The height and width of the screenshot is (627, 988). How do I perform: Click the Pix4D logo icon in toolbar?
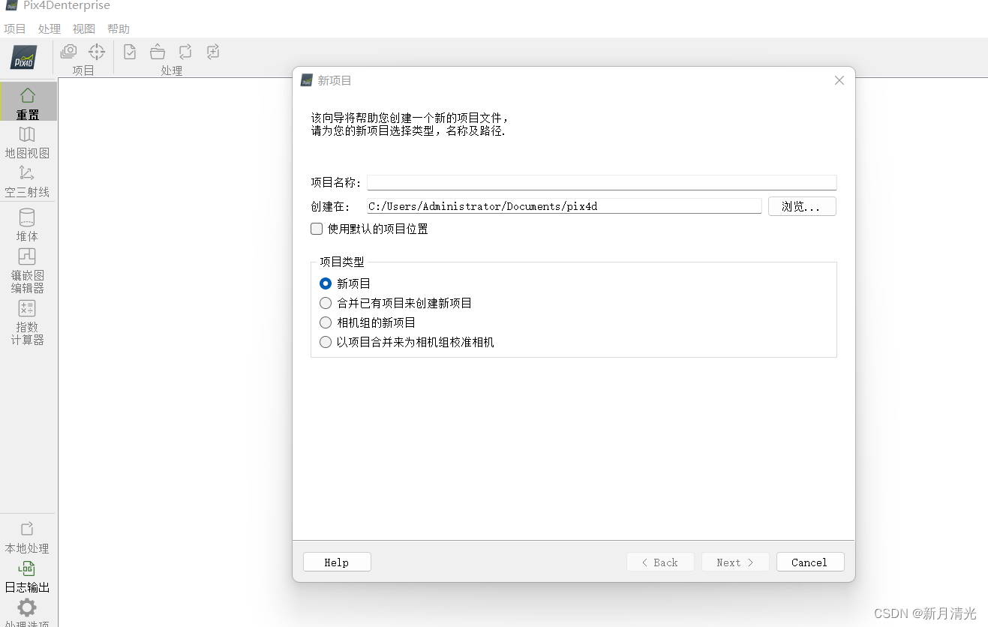23,58
